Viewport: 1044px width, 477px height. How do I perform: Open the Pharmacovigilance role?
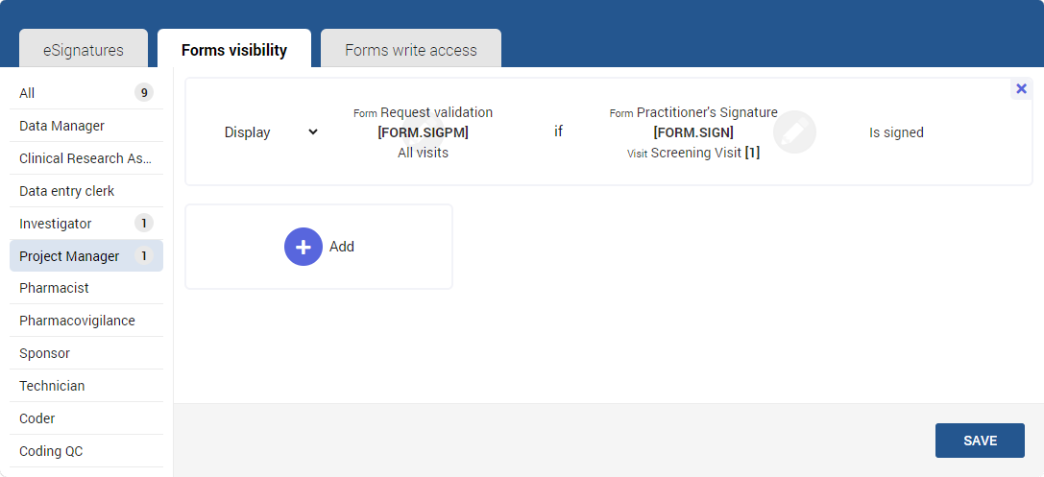pyautogui.click(x=85, y=321)
